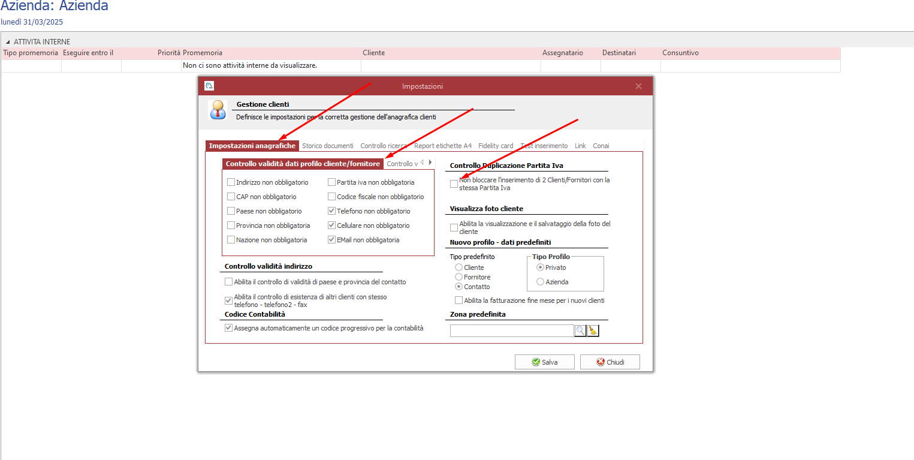Uncheck Assegna automaticamente codice progressivo contabilità
This screenshot has width=914, height=460.
tap(228, 328)
